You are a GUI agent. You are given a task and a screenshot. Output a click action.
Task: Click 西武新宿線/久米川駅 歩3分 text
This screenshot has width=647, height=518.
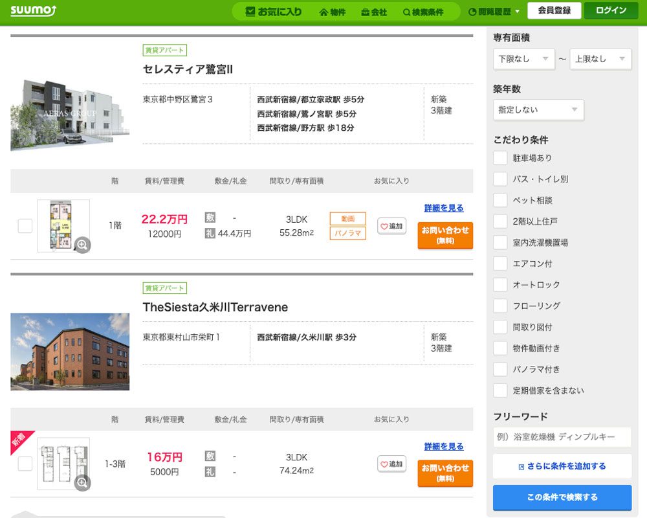[307, 337]
